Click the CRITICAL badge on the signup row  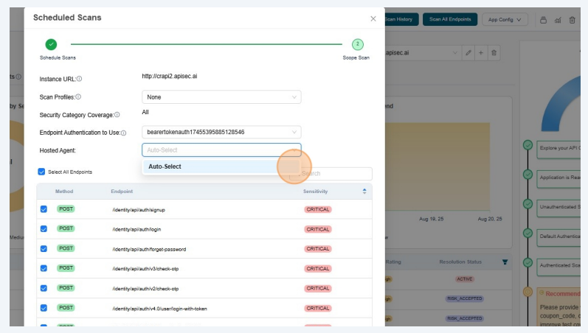coord(317,209)
